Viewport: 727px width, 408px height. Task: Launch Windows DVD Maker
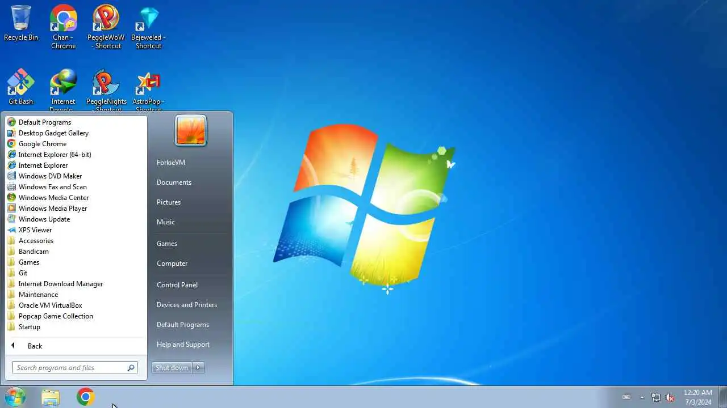pos(76,176)
